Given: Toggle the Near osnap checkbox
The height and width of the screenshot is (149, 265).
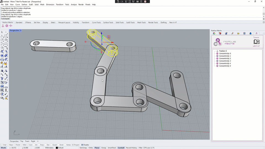Looking at the screenshot, I should 8,145.
